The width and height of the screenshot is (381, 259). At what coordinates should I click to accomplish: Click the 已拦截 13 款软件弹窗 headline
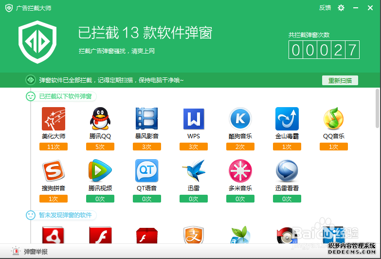tap(145, 33)
